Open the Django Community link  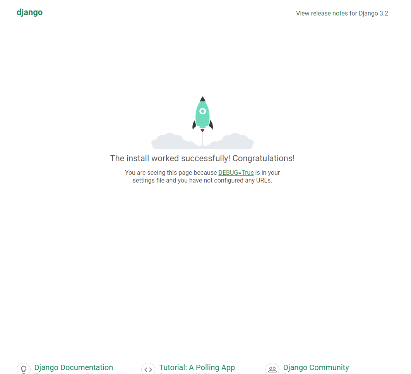pos(316,367)
